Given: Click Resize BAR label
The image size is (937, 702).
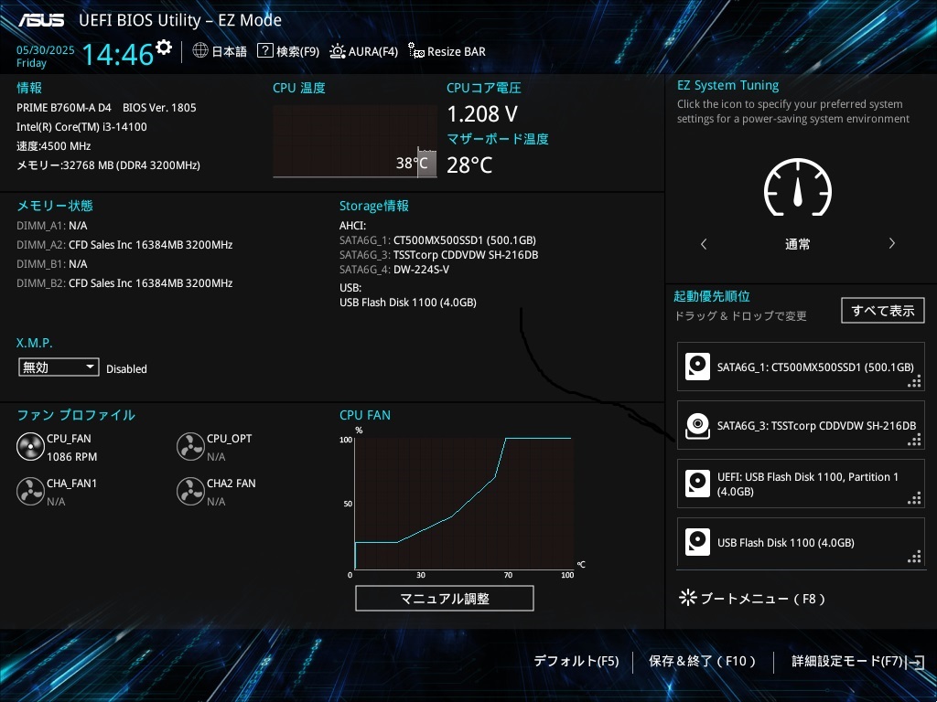Looking at the screenshot, I should pos(457,51).
